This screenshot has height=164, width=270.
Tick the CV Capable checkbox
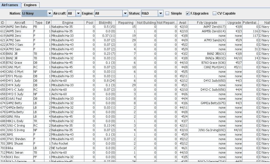tap(215, 13)
